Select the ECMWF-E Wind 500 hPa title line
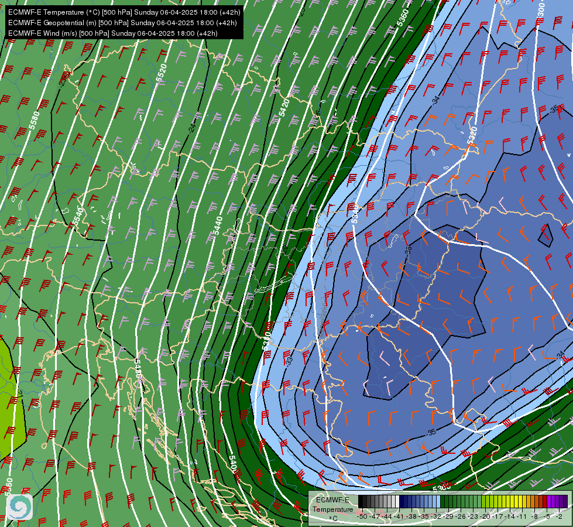This screenshot has height=527, width=573. coord(113,33)
